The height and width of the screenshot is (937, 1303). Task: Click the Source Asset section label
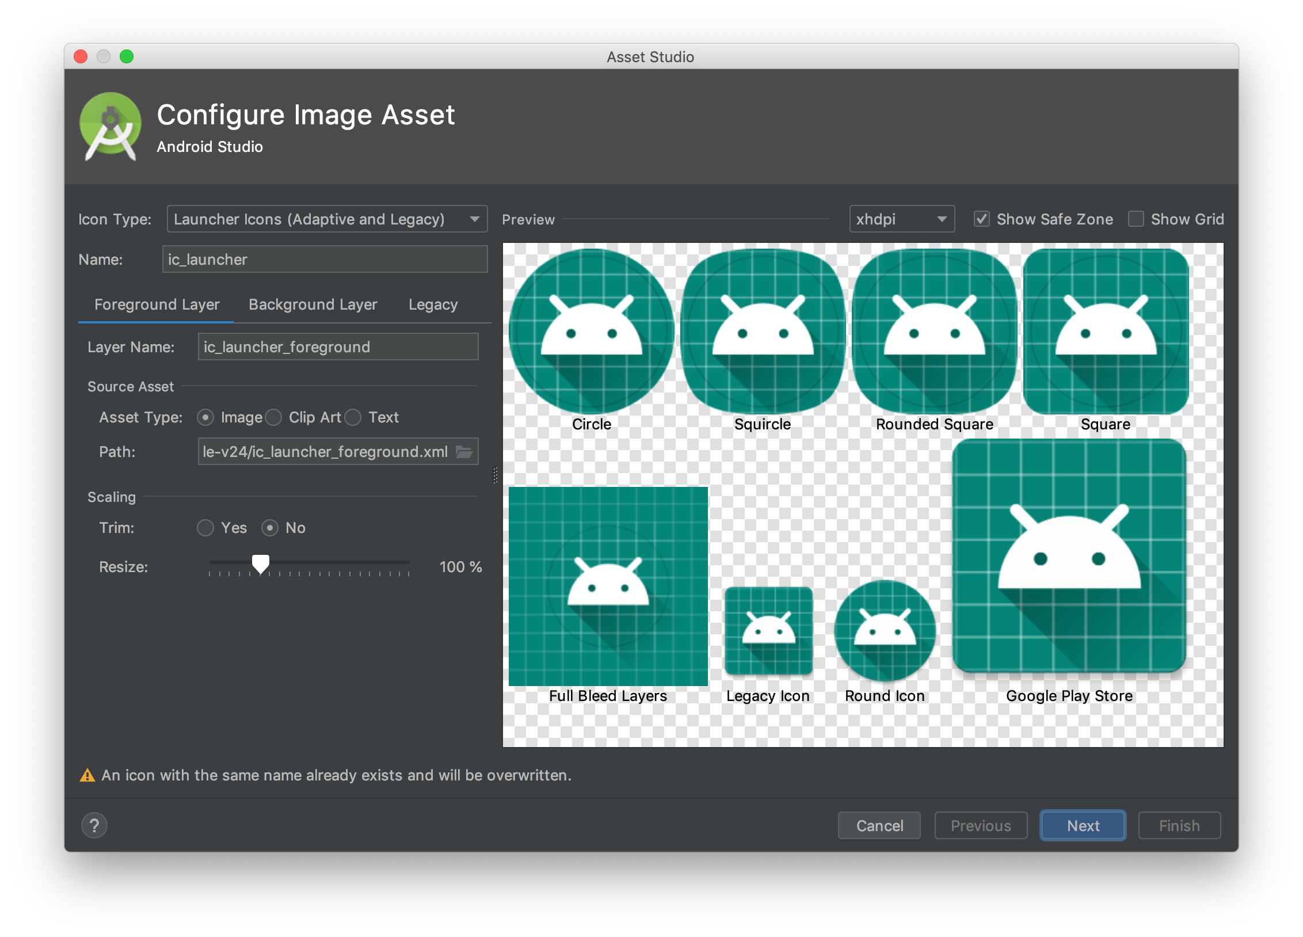point(131,387)
